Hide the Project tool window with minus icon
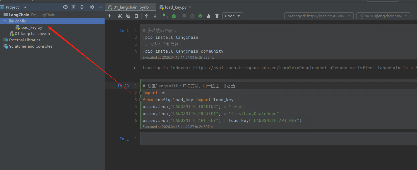 pyautogui.click(x=101, y=7)
